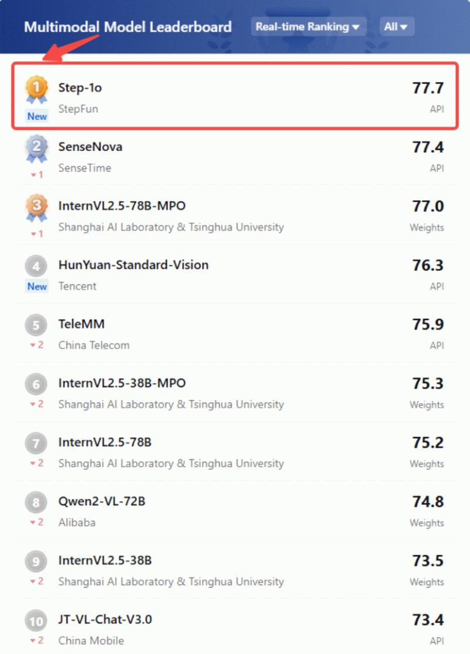Open the SenseNova model entry
This screenshot has height=654, width=470.
pos(235,157)
